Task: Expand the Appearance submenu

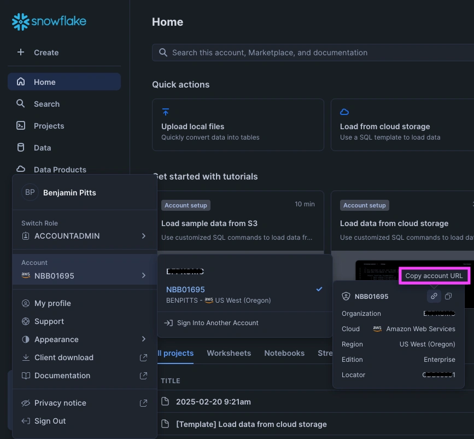Action: click(85, 339)
